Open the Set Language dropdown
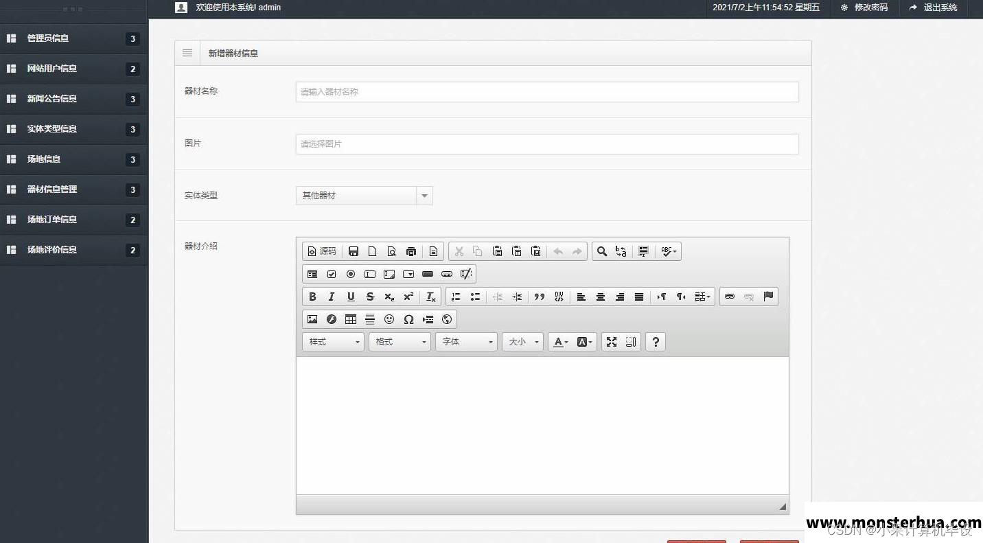Screen dimensions: 983x543 tap(702, 297)
